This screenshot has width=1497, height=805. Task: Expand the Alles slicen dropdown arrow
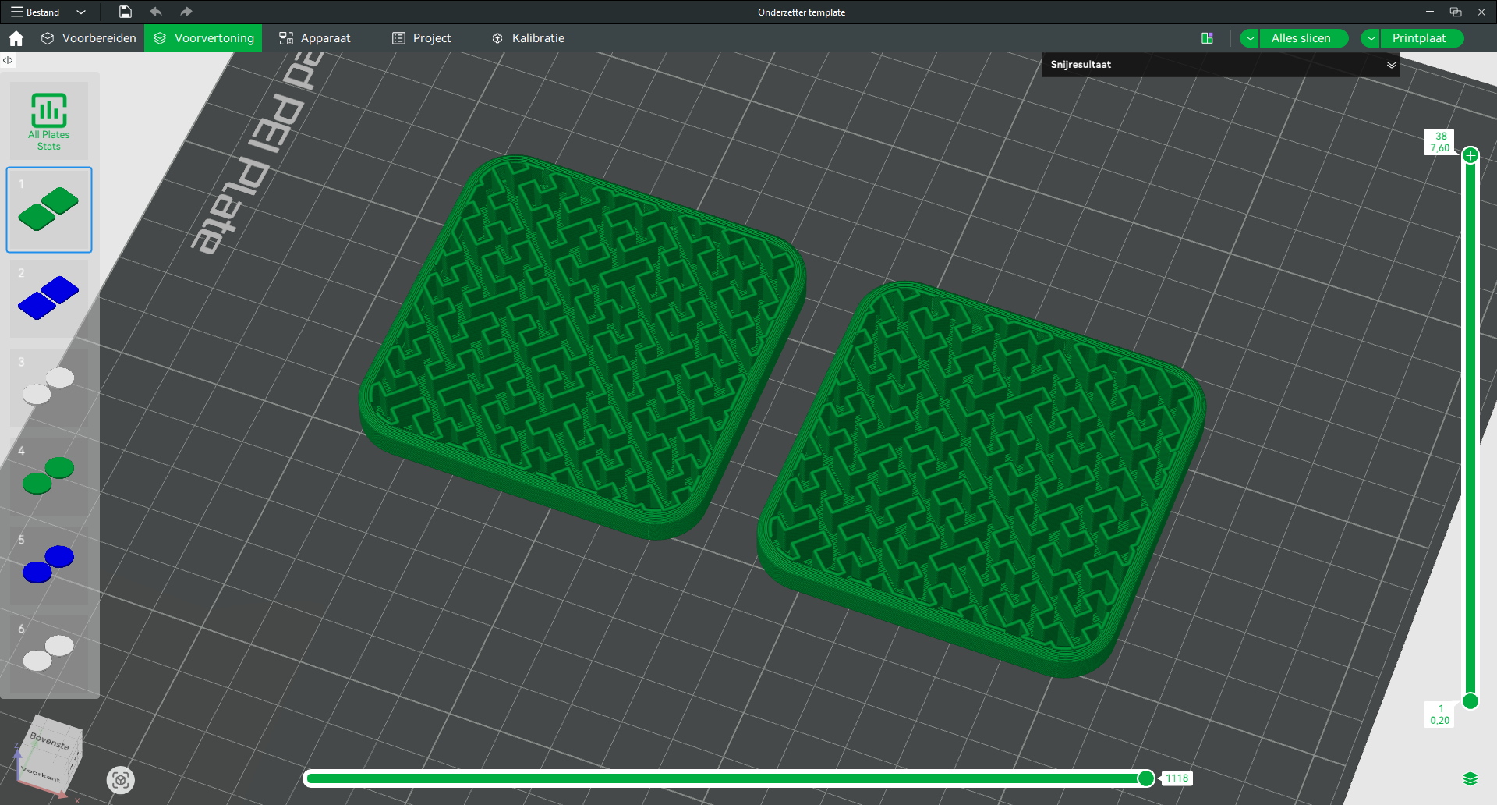pos(1250,38)
